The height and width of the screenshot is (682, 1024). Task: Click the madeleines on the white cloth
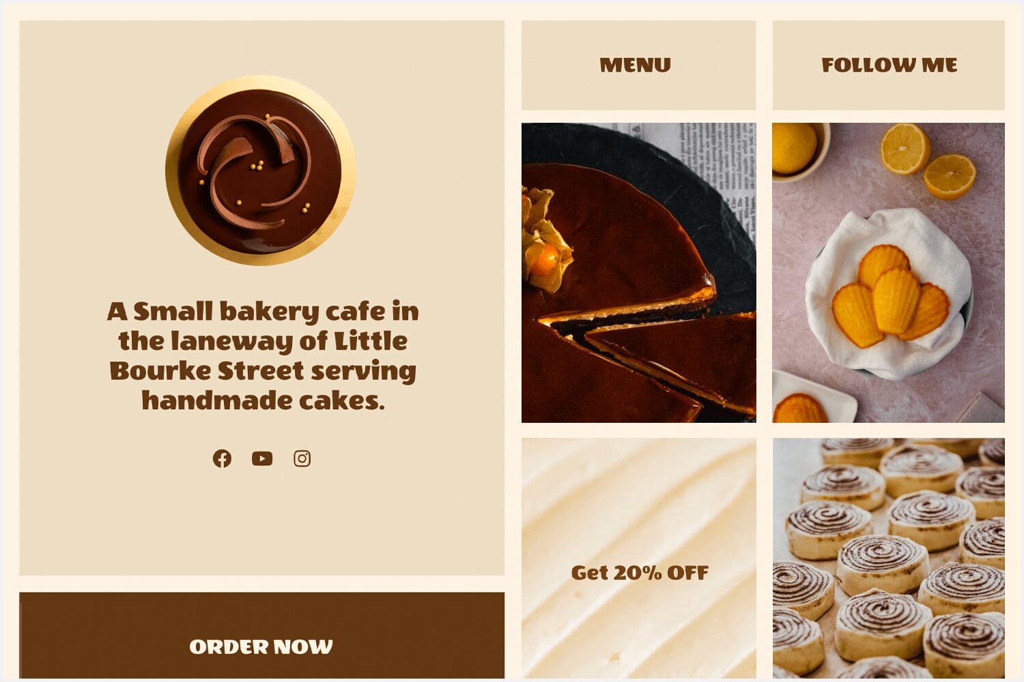click(x=890, y=296)
